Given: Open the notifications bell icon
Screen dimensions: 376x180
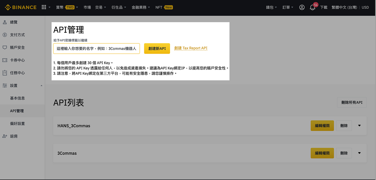Looking at the screenshot, I should click(x=312, y=8).
